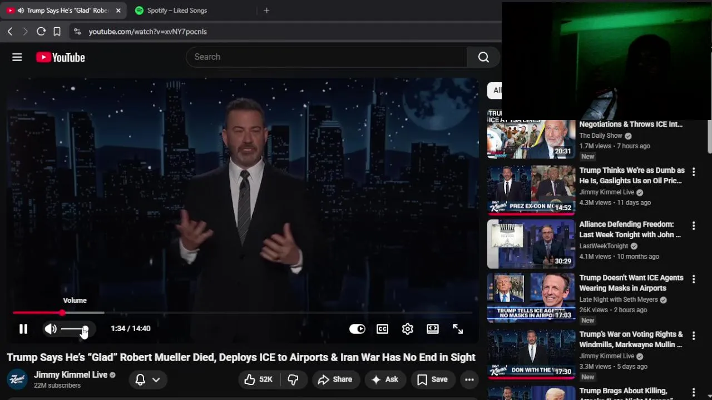This screenshot has width=712, height=400.
Task: Open notification bell options
Action: coord(140,379)
